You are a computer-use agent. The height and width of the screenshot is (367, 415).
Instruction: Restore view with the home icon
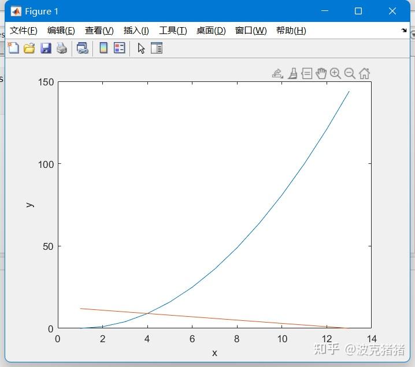click(x=364, y=73)
